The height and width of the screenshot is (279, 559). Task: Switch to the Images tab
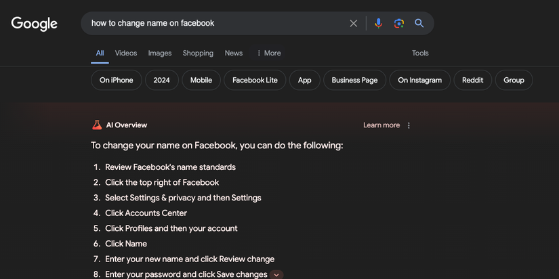(x=160, y=53)
